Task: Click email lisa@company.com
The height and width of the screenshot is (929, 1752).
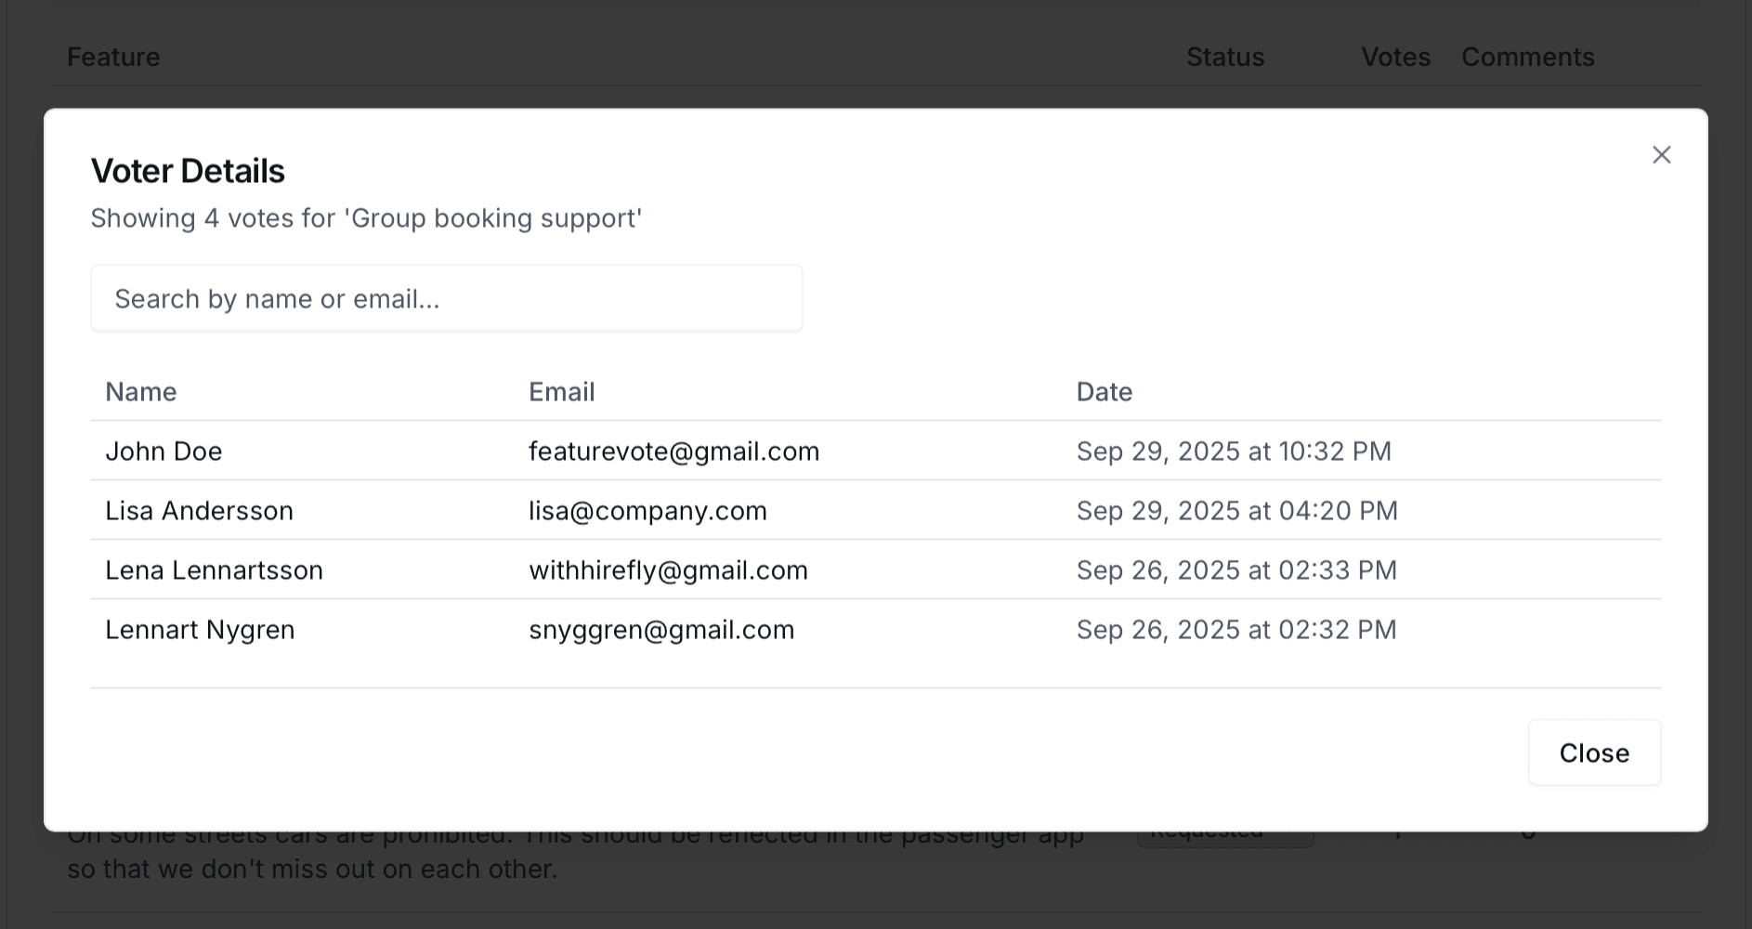Action: pyautogui.click(x=648, y=511)
